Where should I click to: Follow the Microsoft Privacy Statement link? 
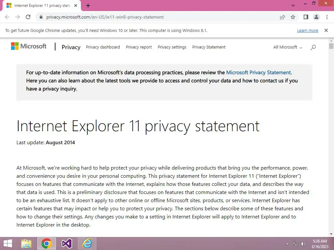(258, 73)
